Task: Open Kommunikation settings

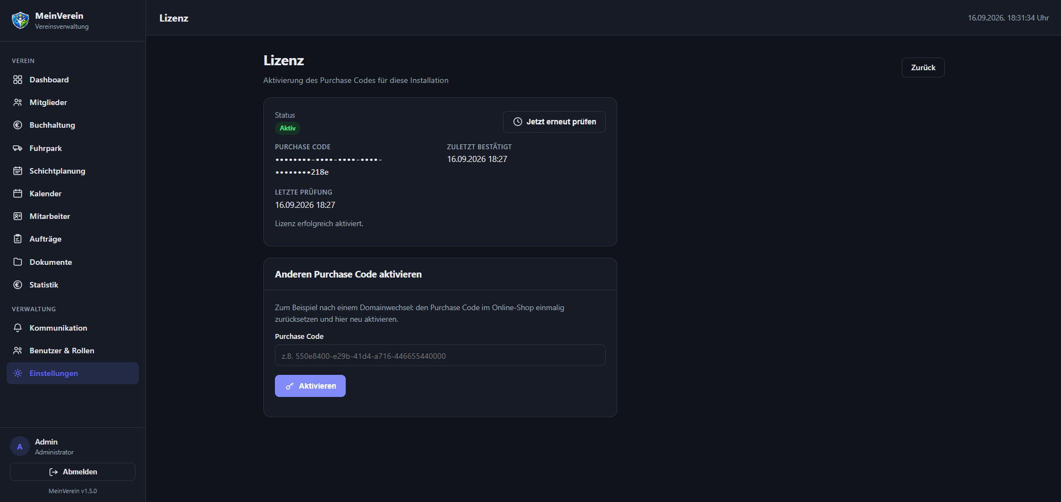Action: [72, 328]
